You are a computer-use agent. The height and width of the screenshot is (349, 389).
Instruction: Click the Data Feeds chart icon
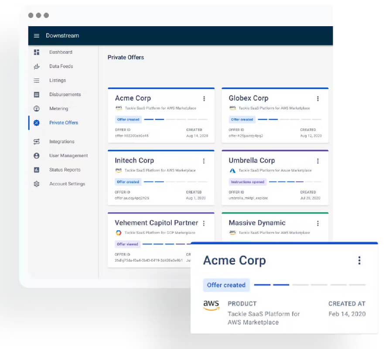point(37,66)
